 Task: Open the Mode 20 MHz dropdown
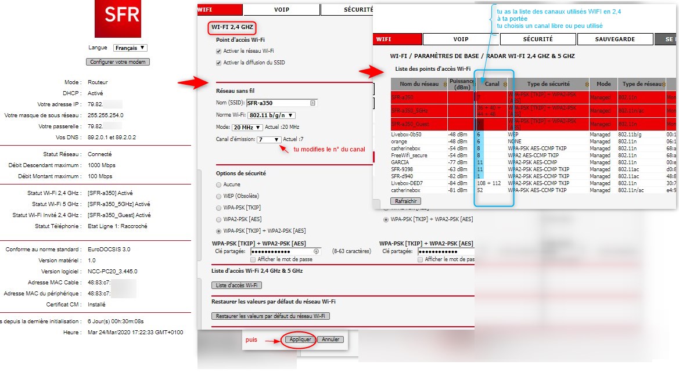point(247,128)
